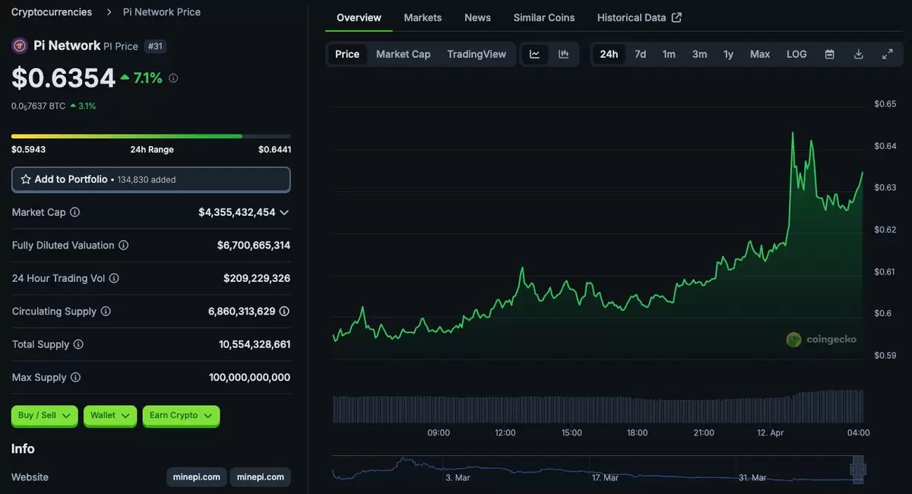Viewport: 912px width, 494px height.
Task: Select Price chart mode
Action: [x=347, y=54]
